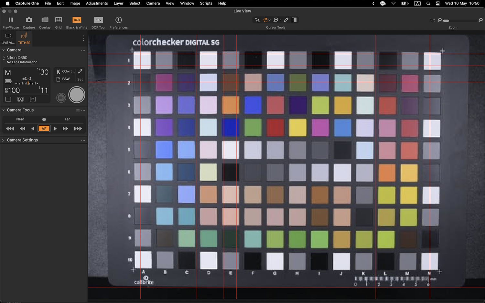Open the Capture One application menu
This screenshot has height=303, width=485.
tap(27, 3)
